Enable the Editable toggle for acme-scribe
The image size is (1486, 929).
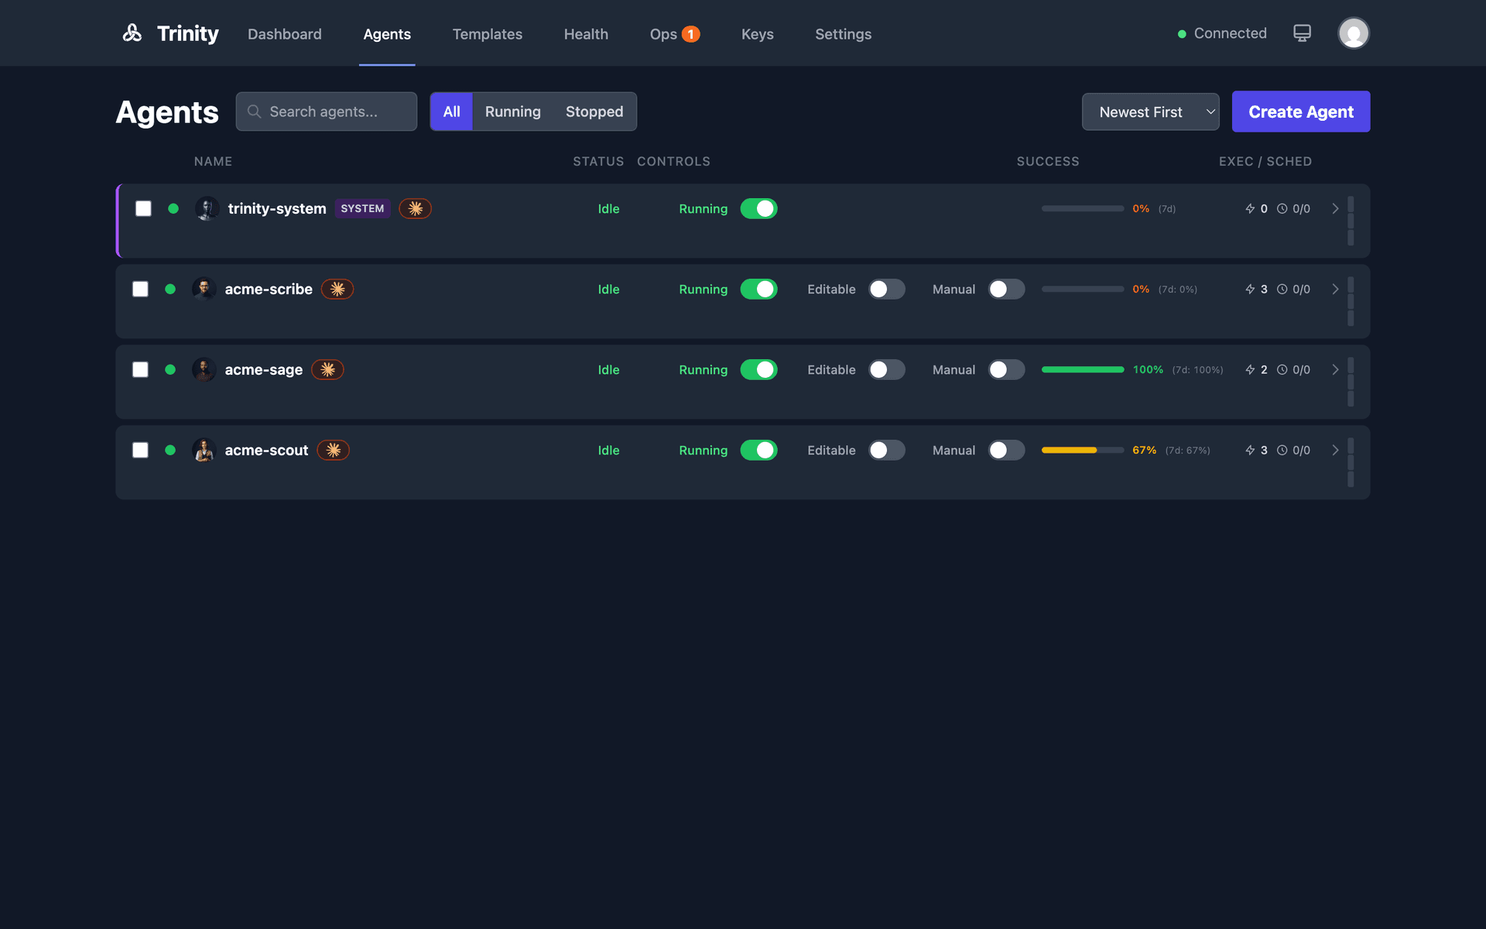tap(887, 289)
